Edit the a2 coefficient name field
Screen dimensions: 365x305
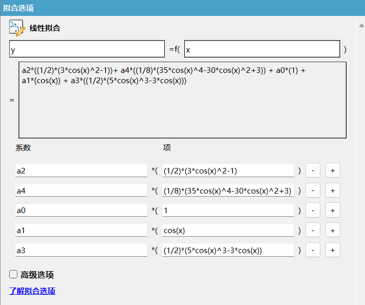tap(81, 170)
